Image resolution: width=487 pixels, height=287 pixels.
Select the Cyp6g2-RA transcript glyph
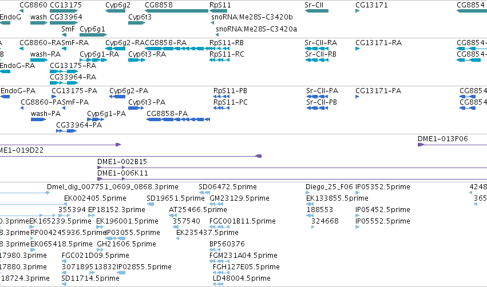(115, 49)
